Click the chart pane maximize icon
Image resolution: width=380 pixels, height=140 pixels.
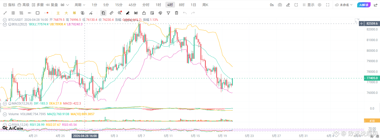(x=357, y=21)
